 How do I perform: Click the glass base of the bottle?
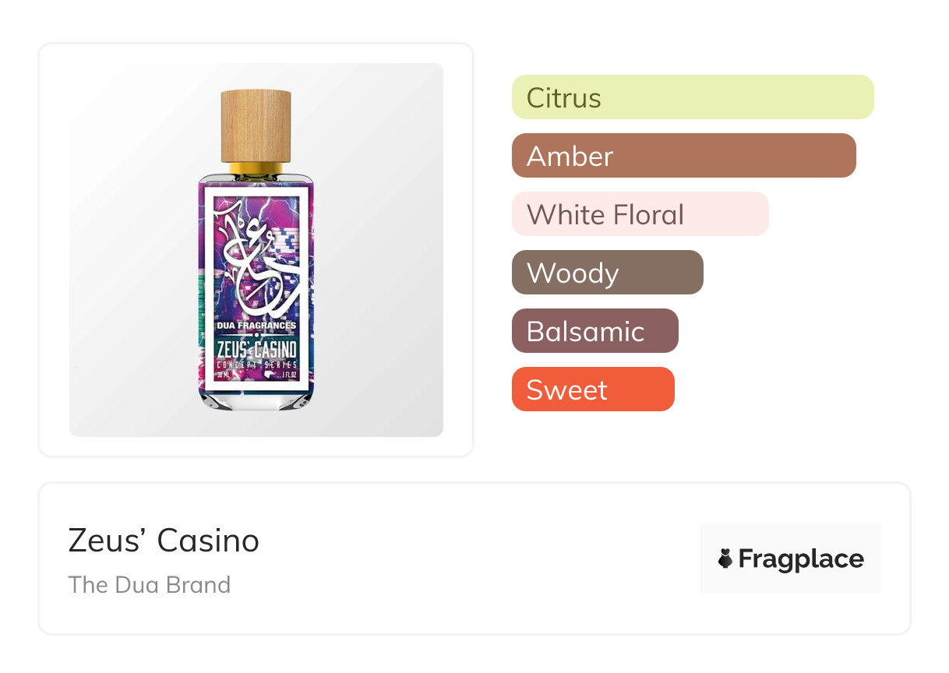256,399
